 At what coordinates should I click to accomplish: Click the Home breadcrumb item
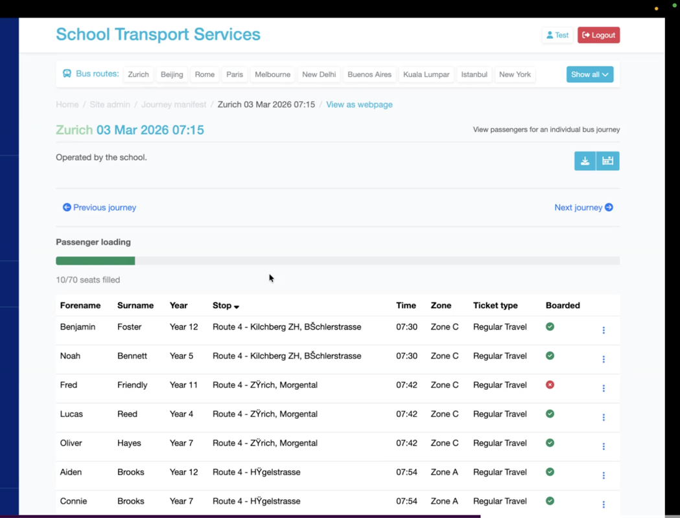coord(67,104)
